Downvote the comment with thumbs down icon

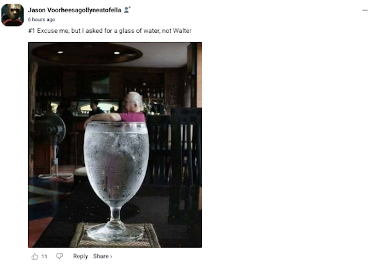[60, 256]
